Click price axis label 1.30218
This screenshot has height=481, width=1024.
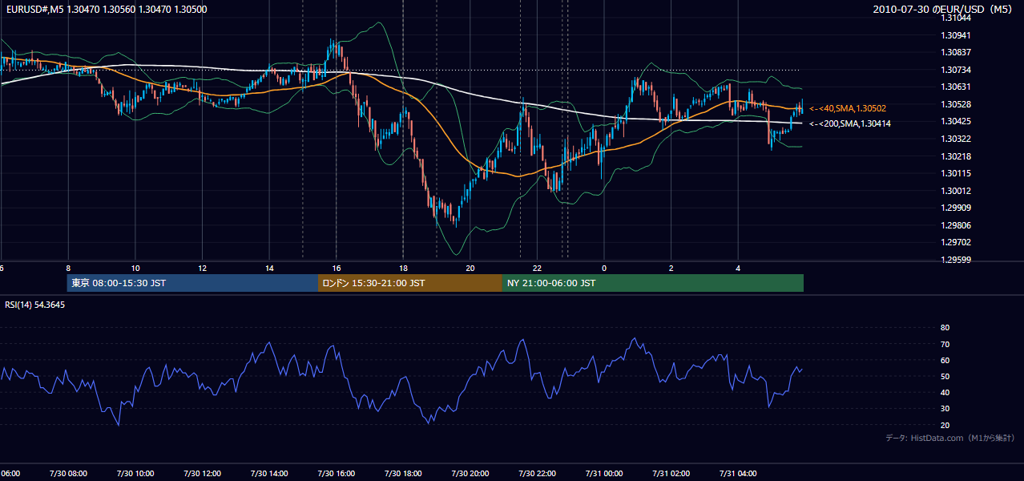957,156
